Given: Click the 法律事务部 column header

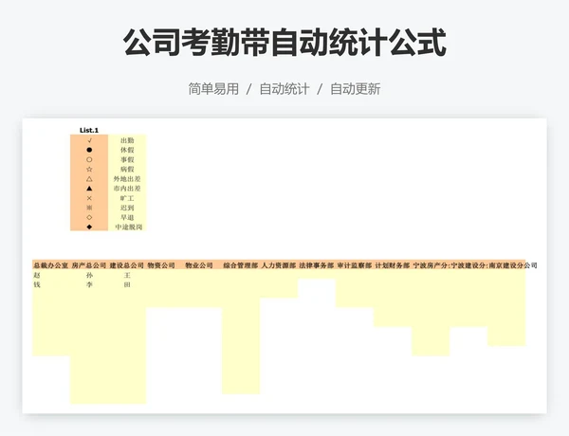Looking at the screenshot, I should pyautogui.click(x=317, y=265).
